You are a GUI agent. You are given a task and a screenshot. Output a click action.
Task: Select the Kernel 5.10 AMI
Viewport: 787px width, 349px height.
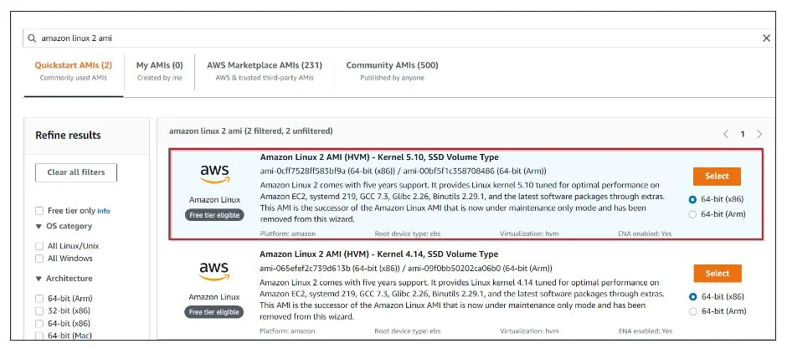pos(717,176)
